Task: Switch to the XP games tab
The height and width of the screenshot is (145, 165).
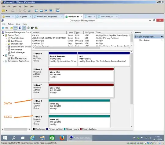Action: coord(23,17)
